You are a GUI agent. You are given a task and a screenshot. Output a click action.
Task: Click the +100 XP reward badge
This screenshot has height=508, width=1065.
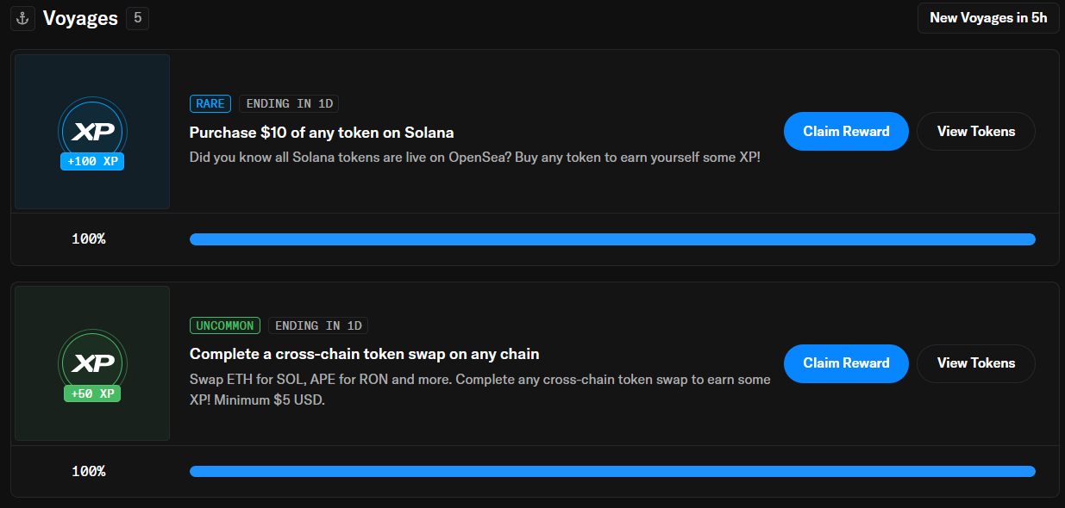[92, 161]
